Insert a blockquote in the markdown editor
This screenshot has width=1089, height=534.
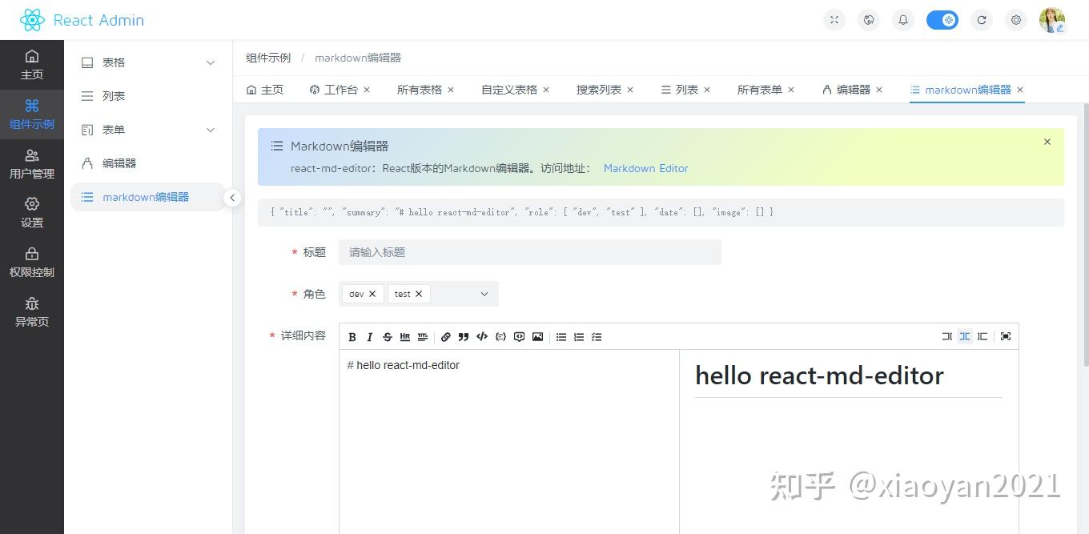point(463,336)
